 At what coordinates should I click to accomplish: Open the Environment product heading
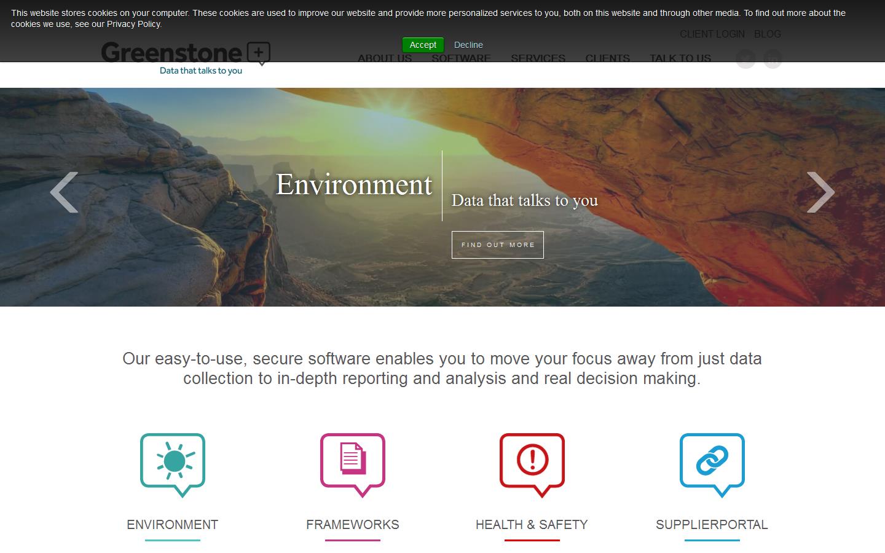(173, 525)
